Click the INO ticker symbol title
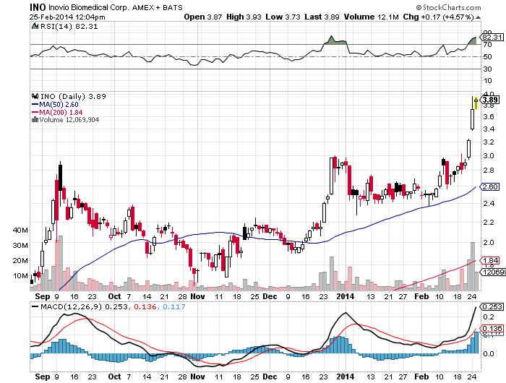The width and height of the screenshot is (506, 383). (38, 7)
